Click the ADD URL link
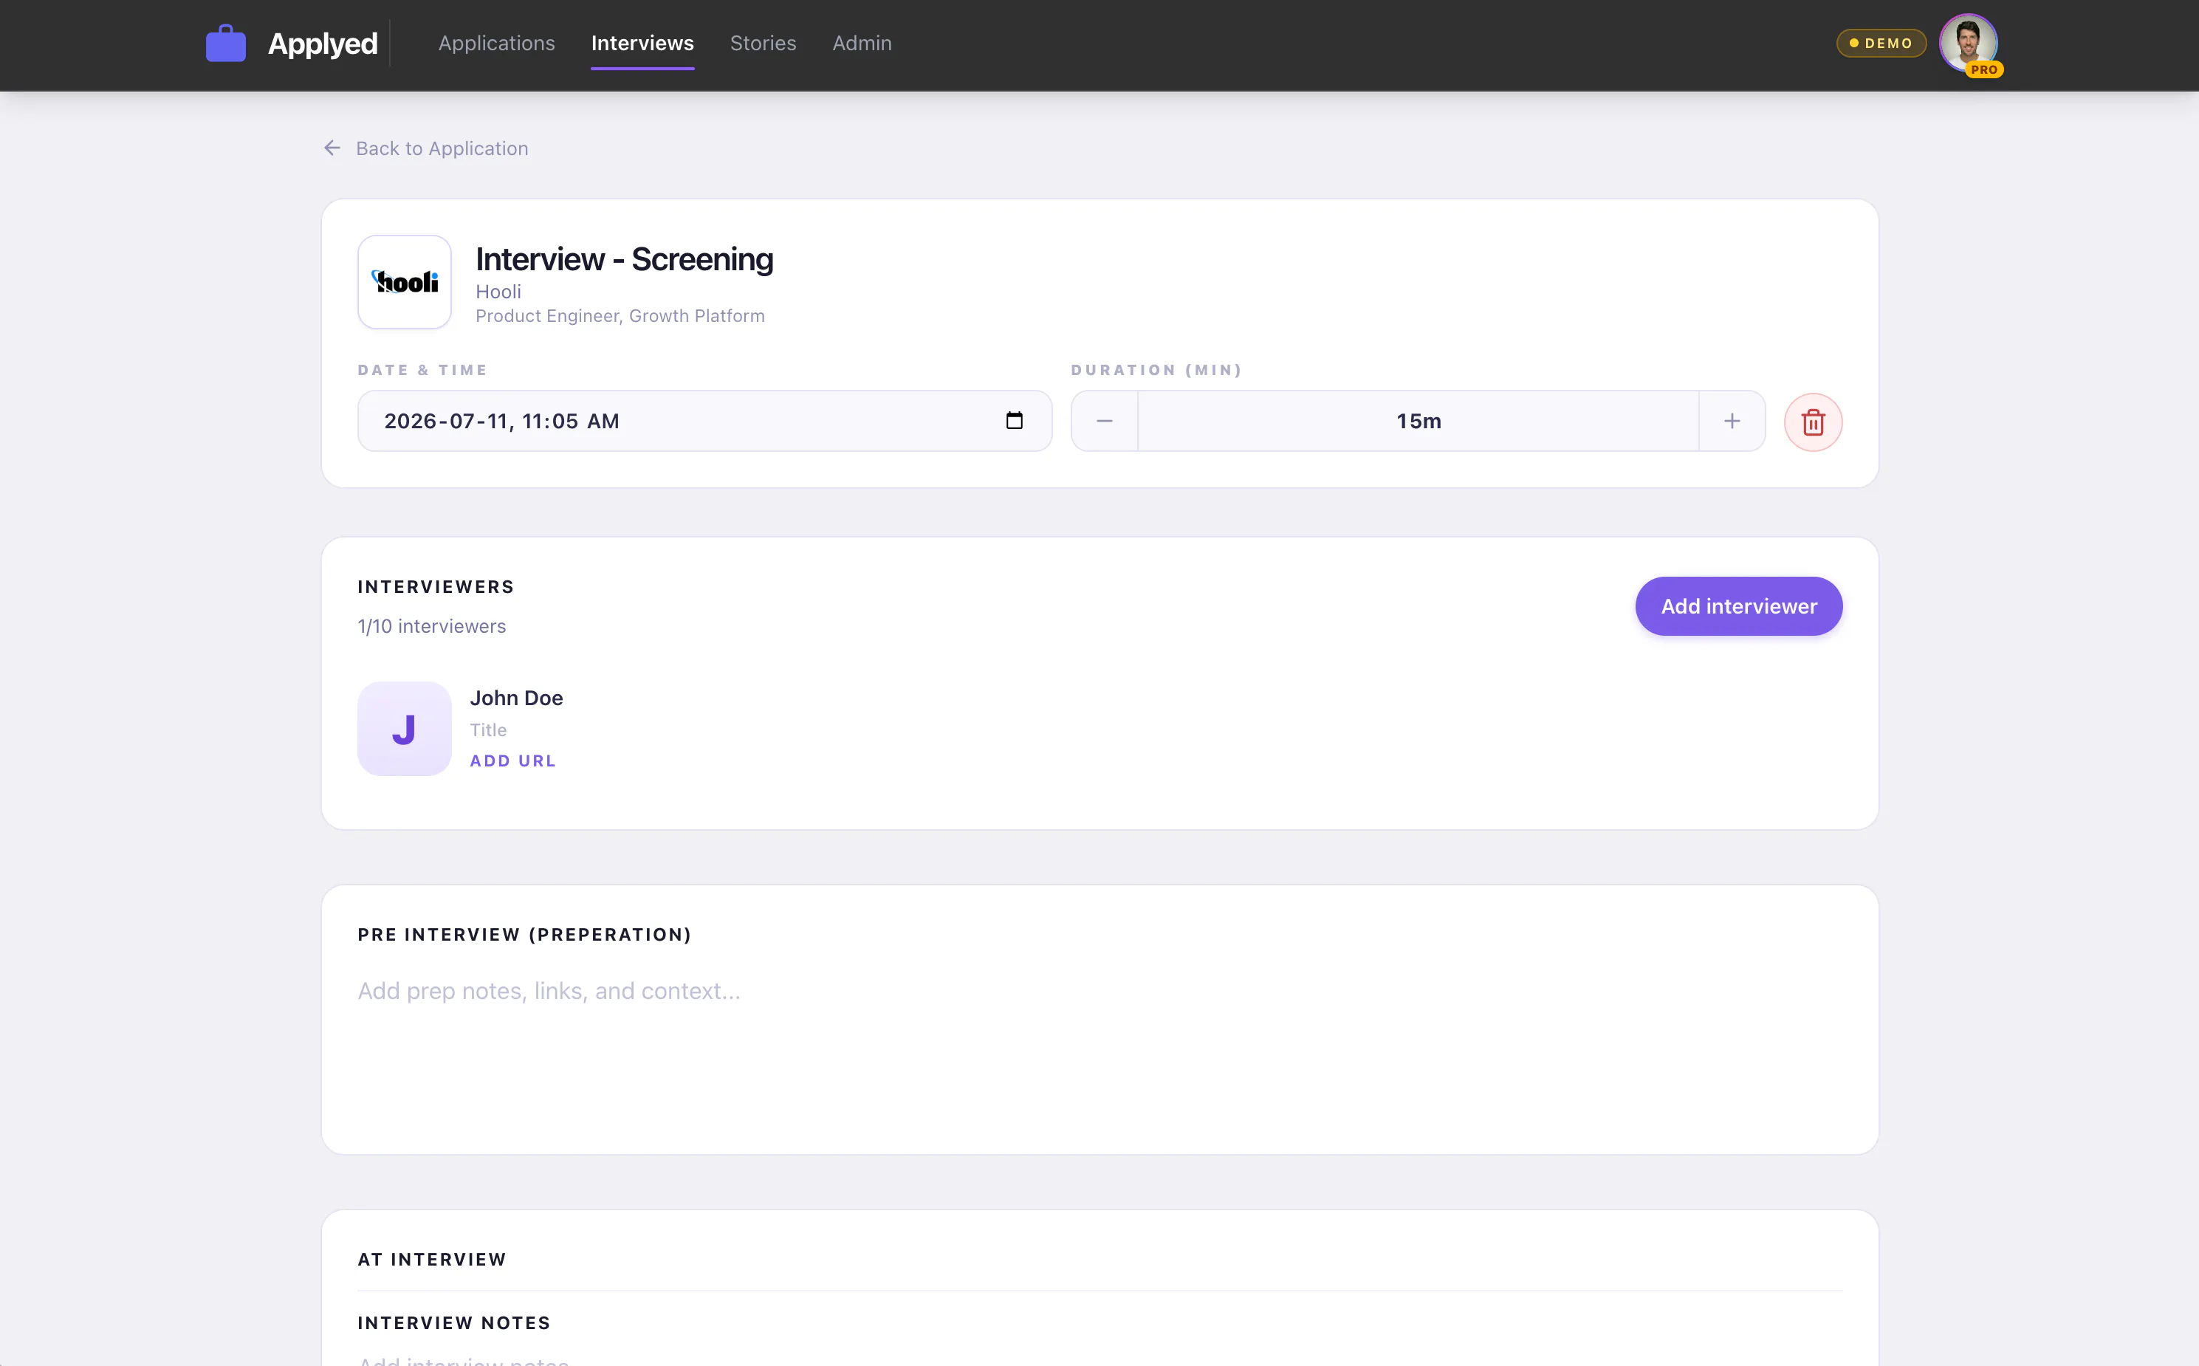Viewport: 2199px width, 1366px height. (513, 761)
